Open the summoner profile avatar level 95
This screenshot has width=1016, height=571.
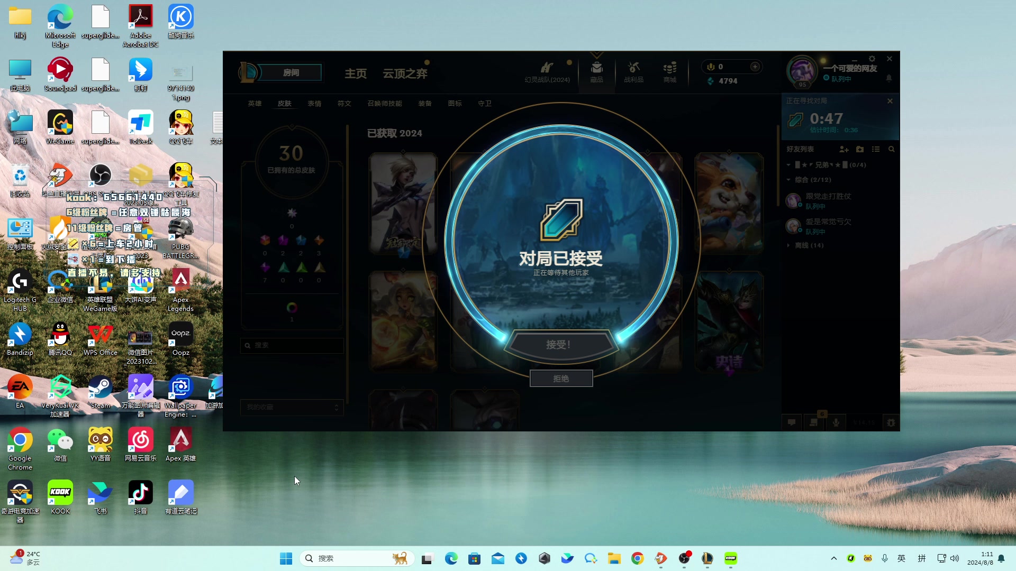coord(802,71)
